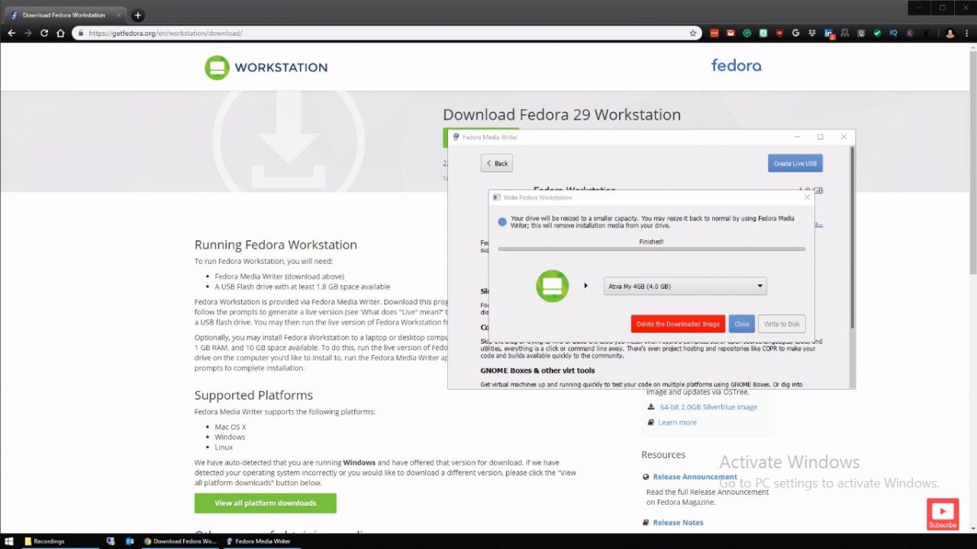This screenshot has height=549, width=977.
Task: Click the Windows Start button
Action: point(10,541)
